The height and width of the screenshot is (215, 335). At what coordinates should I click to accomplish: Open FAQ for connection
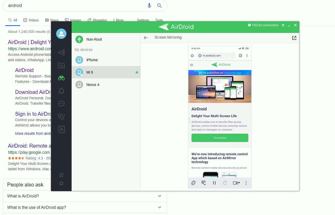pos(263,25)
